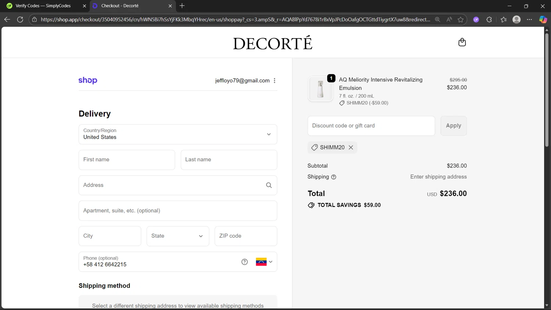Focus the Address field
The width and height of the screenshot is (551, 310).
click(178, 185)
